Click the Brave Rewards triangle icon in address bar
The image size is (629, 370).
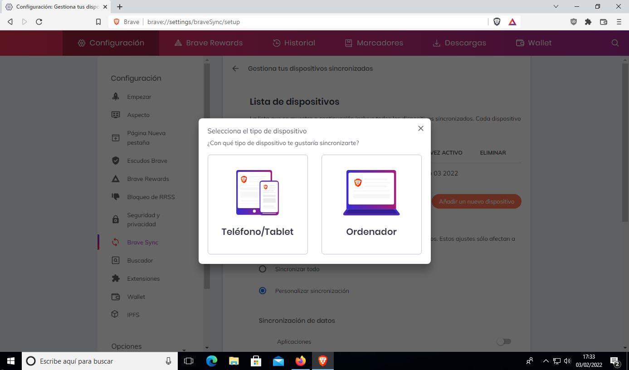pos(512,22)
